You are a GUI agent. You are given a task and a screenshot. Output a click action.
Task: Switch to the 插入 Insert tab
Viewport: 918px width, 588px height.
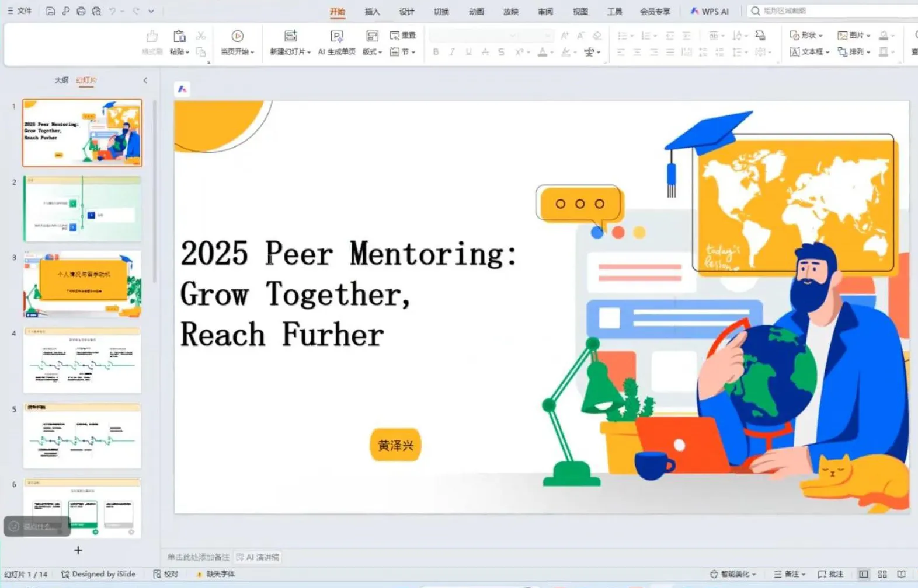point(372,12)
